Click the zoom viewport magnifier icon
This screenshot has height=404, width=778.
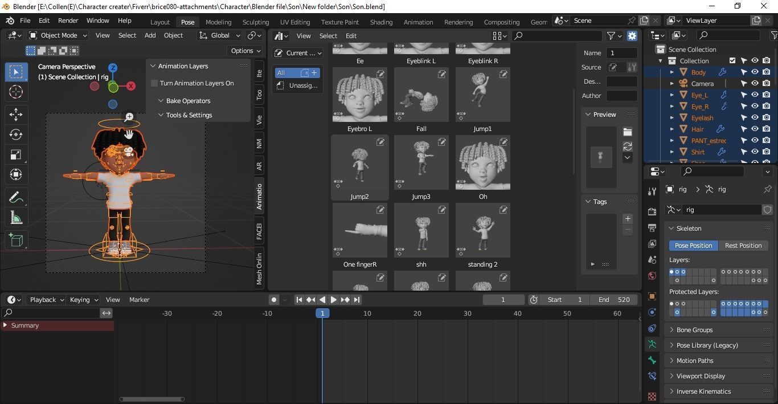point(129,117)
